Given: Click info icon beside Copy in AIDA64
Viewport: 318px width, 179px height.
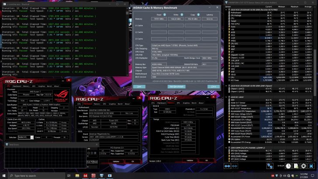Looking at the screenshot, I should click(198, 14).
